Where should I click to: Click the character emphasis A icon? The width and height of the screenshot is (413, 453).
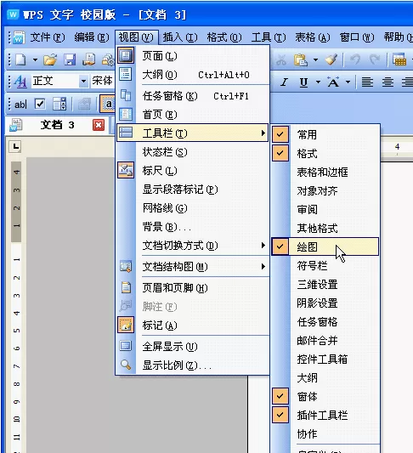333,82
